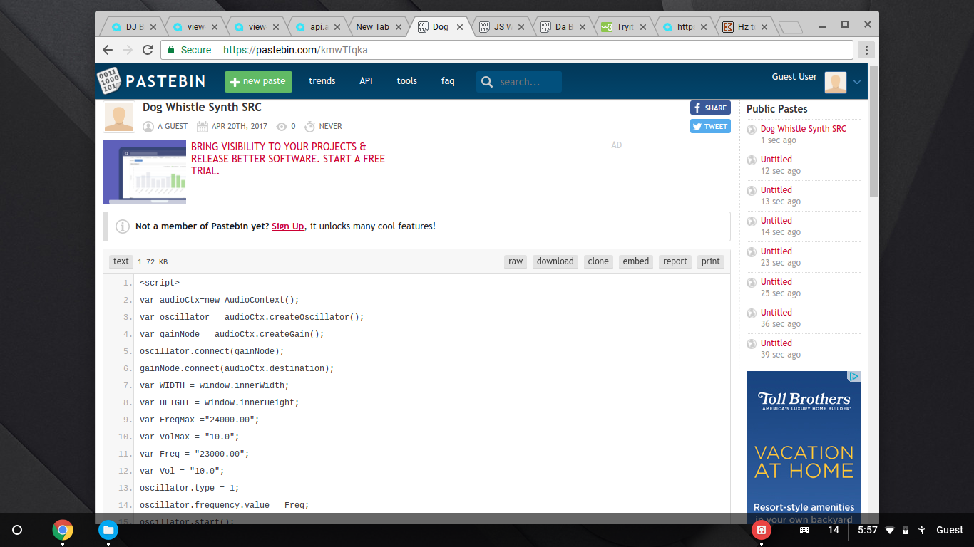Click the Wi-Fi status icon
974x547 pixels.
click(x=890, y=530)
